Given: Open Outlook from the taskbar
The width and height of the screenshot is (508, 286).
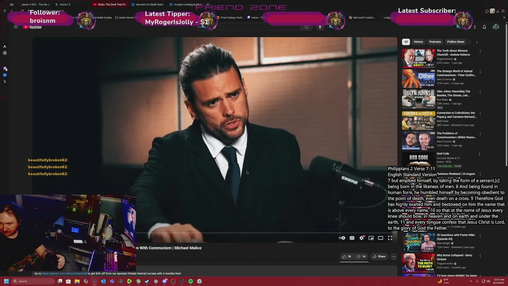Looking at the screenshot, I should click(103, 281).
